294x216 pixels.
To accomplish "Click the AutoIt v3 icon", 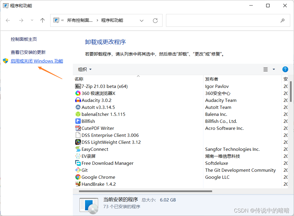I will pos(78,107).
